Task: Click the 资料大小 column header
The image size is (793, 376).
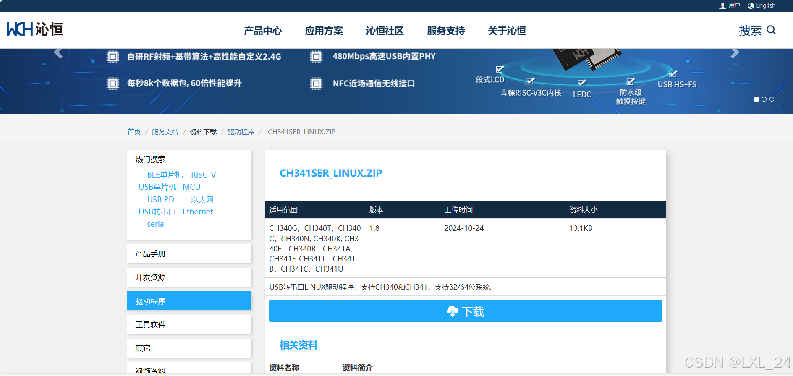Action: click(584, 210)
